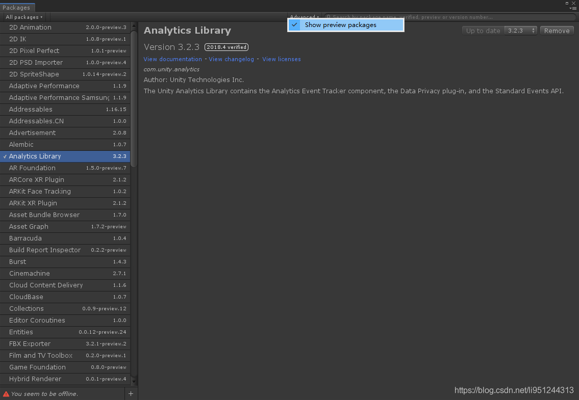
Task: Select the Asset Bundle Browser package
Action: pos(65,215)
